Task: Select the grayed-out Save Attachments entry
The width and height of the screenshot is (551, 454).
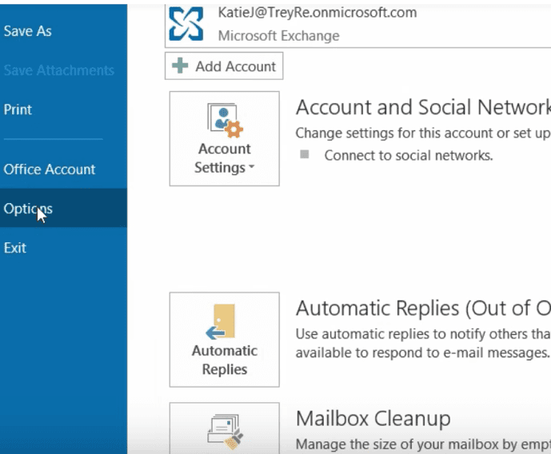Action: click(x=58, y=70)
